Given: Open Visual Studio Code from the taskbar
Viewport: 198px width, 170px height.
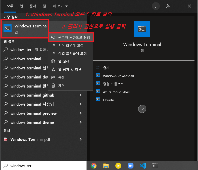Looking at the screenshot, I should tap(143, 166).
